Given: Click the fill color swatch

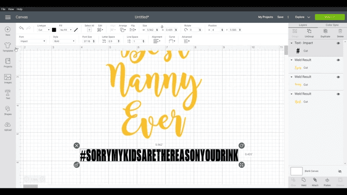Looking at the screenshot, I should point(76,30).
